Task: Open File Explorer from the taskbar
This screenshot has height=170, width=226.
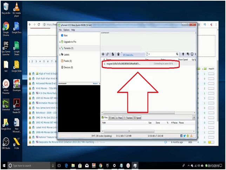Action: (x=73, y=165)
